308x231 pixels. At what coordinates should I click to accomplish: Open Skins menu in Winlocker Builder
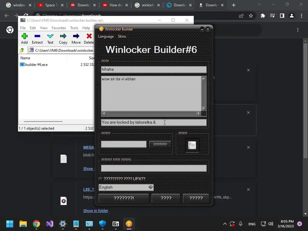click(122, 36)
